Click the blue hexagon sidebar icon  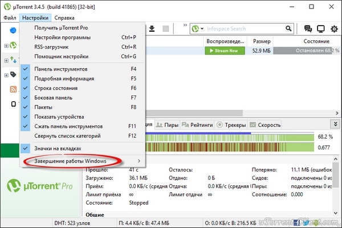pyautogui.click(x=13, y=30)
